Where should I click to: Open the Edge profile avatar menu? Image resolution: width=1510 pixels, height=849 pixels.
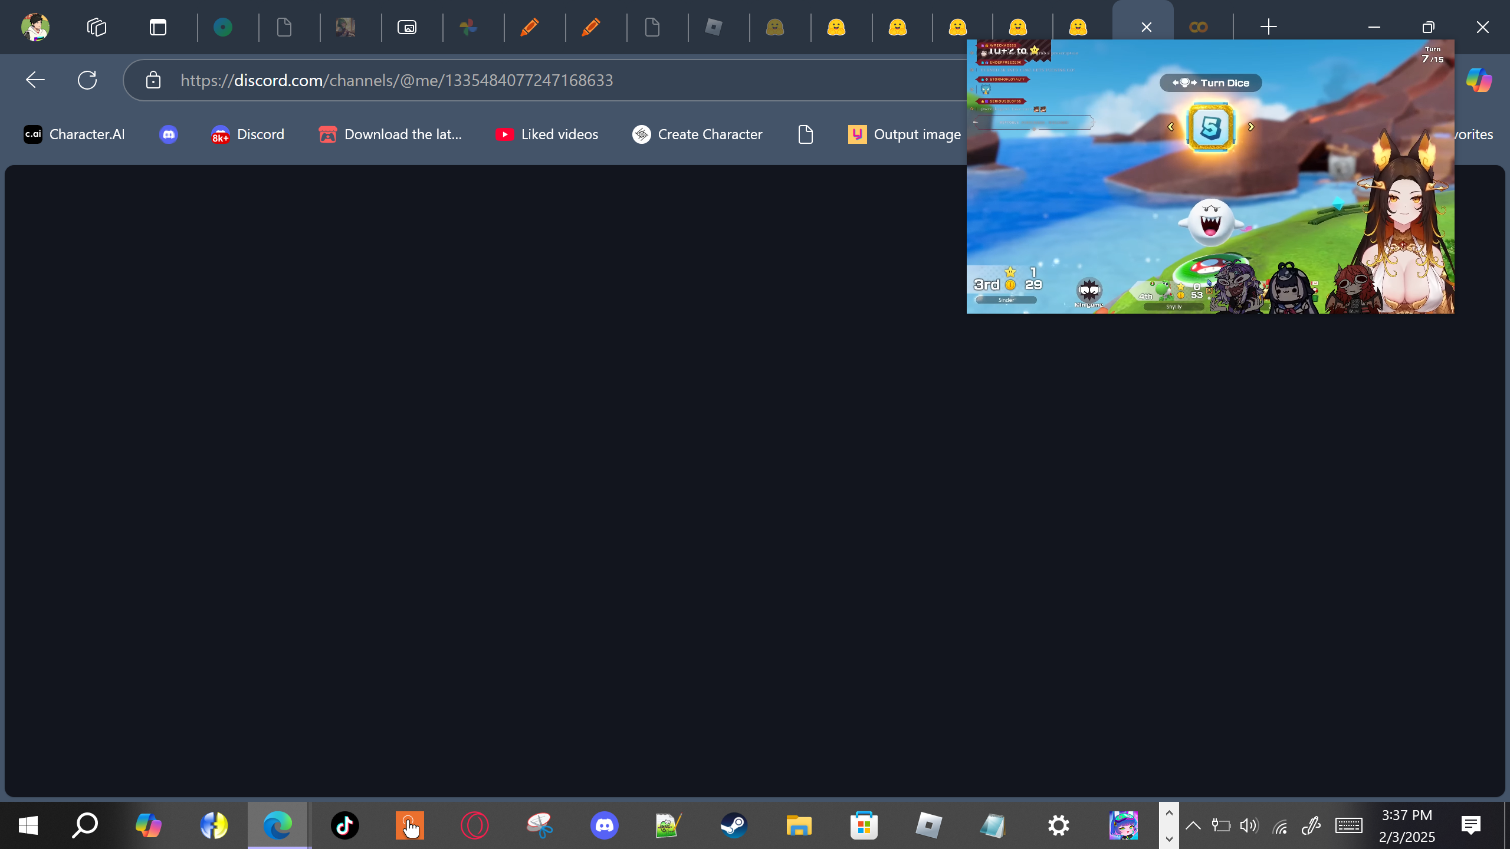[35, 27]
